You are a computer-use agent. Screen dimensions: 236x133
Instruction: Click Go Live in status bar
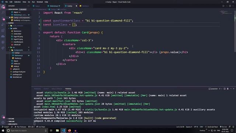click(x=223, y=127)
